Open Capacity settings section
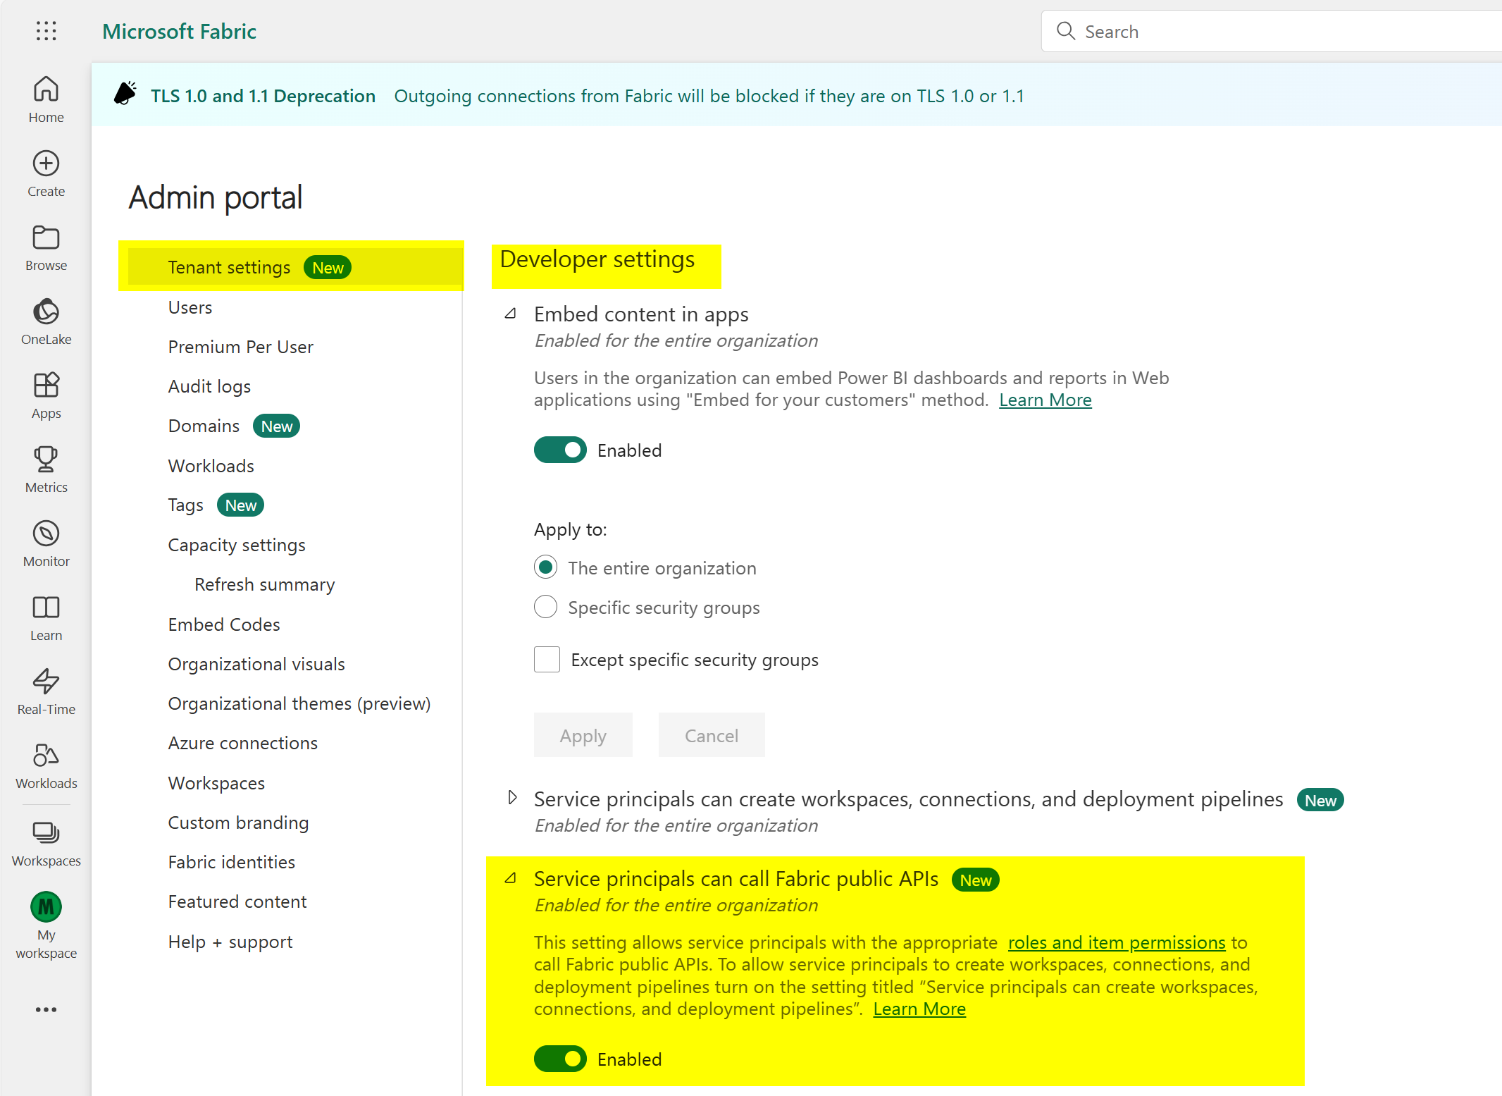Viewport: 1502px width, 1096px height. [x=237, y=545]
